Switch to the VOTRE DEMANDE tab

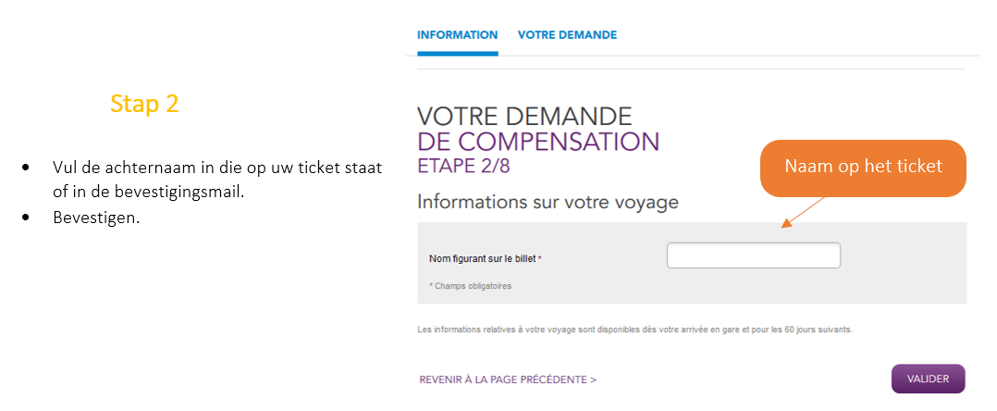coord(567,35)
